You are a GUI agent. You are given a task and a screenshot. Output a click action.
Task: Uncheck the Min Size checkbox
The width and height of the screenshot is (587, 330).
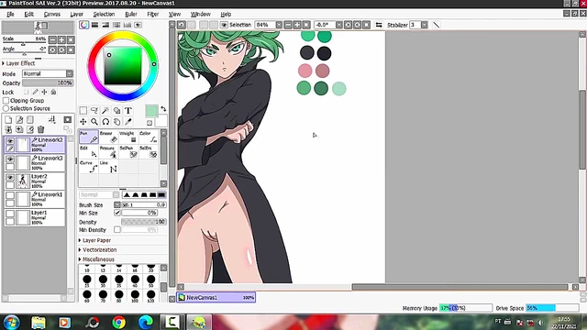click(117, 213)
